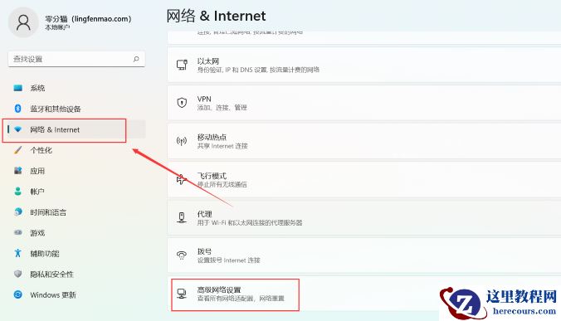Image resolution: width=561 pixels, height=321 pixels.
Task: Click the 代理 proxy icon
Action: coord(182,217)
